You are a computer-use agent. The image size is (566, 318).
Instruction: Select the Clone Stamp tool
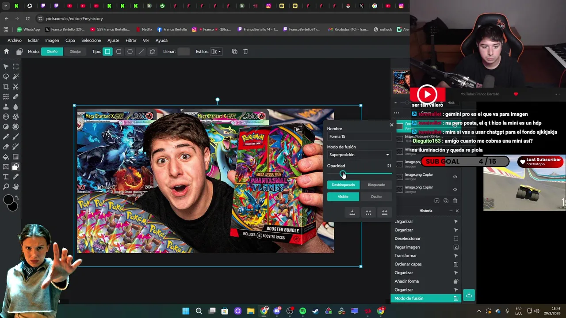tap(6, 106)
